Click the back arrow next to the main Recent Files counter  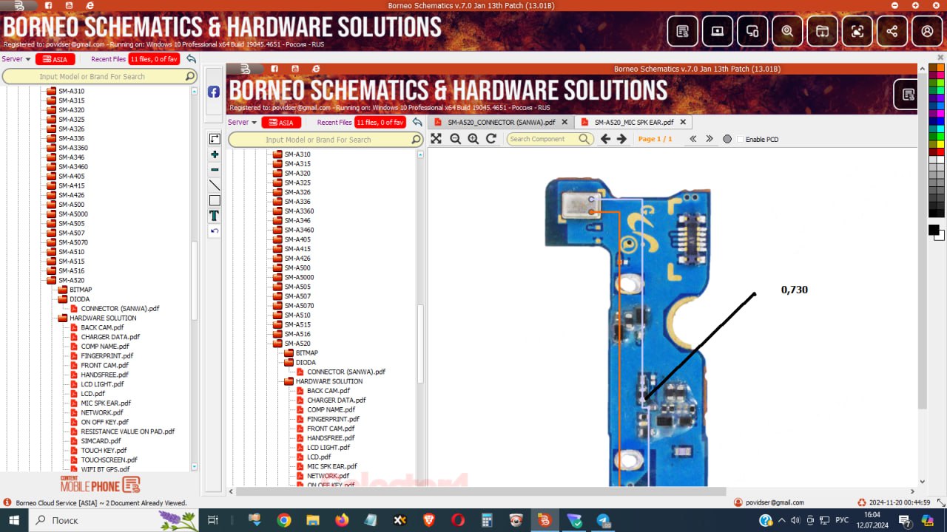click(x=192, y=59)
